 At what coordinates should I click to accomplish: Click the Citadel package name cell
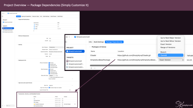point(93,55)
